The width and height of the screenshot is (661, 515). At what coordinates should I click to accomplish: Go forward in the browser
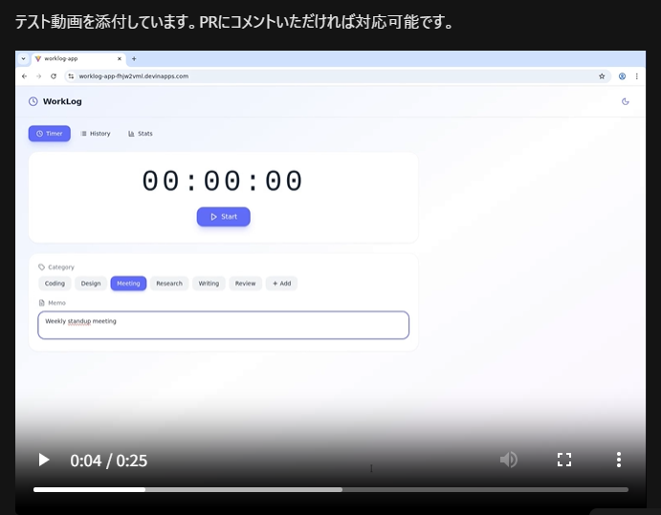pyautogui.click(x=39, y=76)
